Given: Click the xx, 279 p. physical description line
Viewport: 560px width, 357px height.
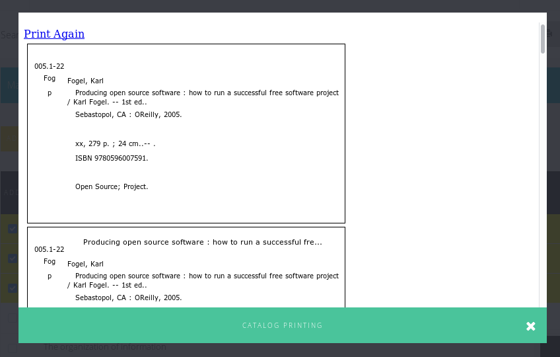Looking at the screenshot, I should coord(115,143).
